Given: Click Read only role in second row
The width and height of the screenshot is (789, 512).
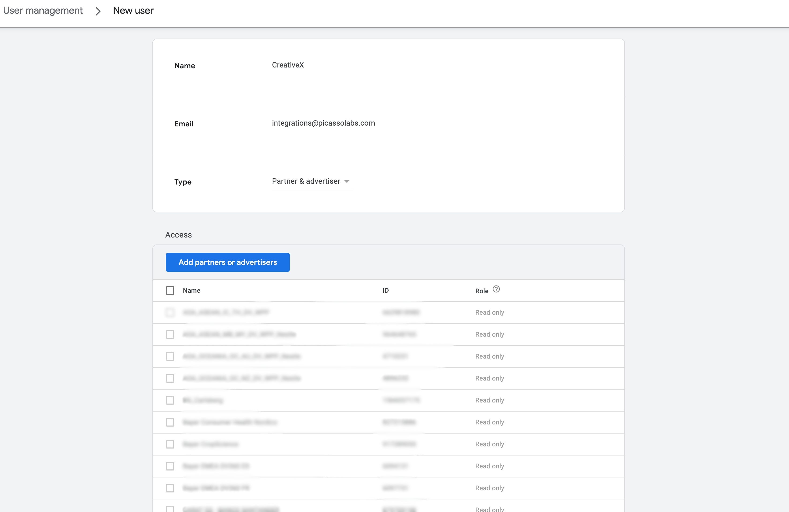Looking at the screenshot, I should click(489, 334).
